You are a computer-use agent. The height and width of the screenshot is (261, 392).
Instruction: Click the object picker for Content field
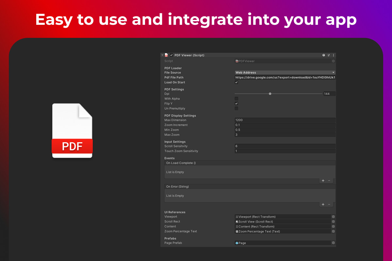coord(333,226)
